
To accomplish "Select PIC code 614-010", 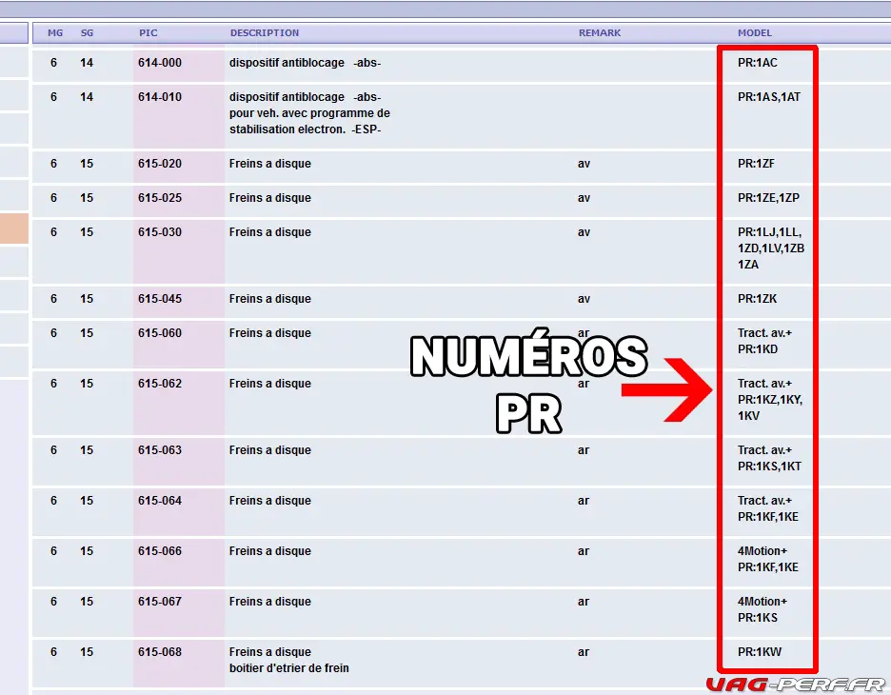I will (x=160, y=97).
